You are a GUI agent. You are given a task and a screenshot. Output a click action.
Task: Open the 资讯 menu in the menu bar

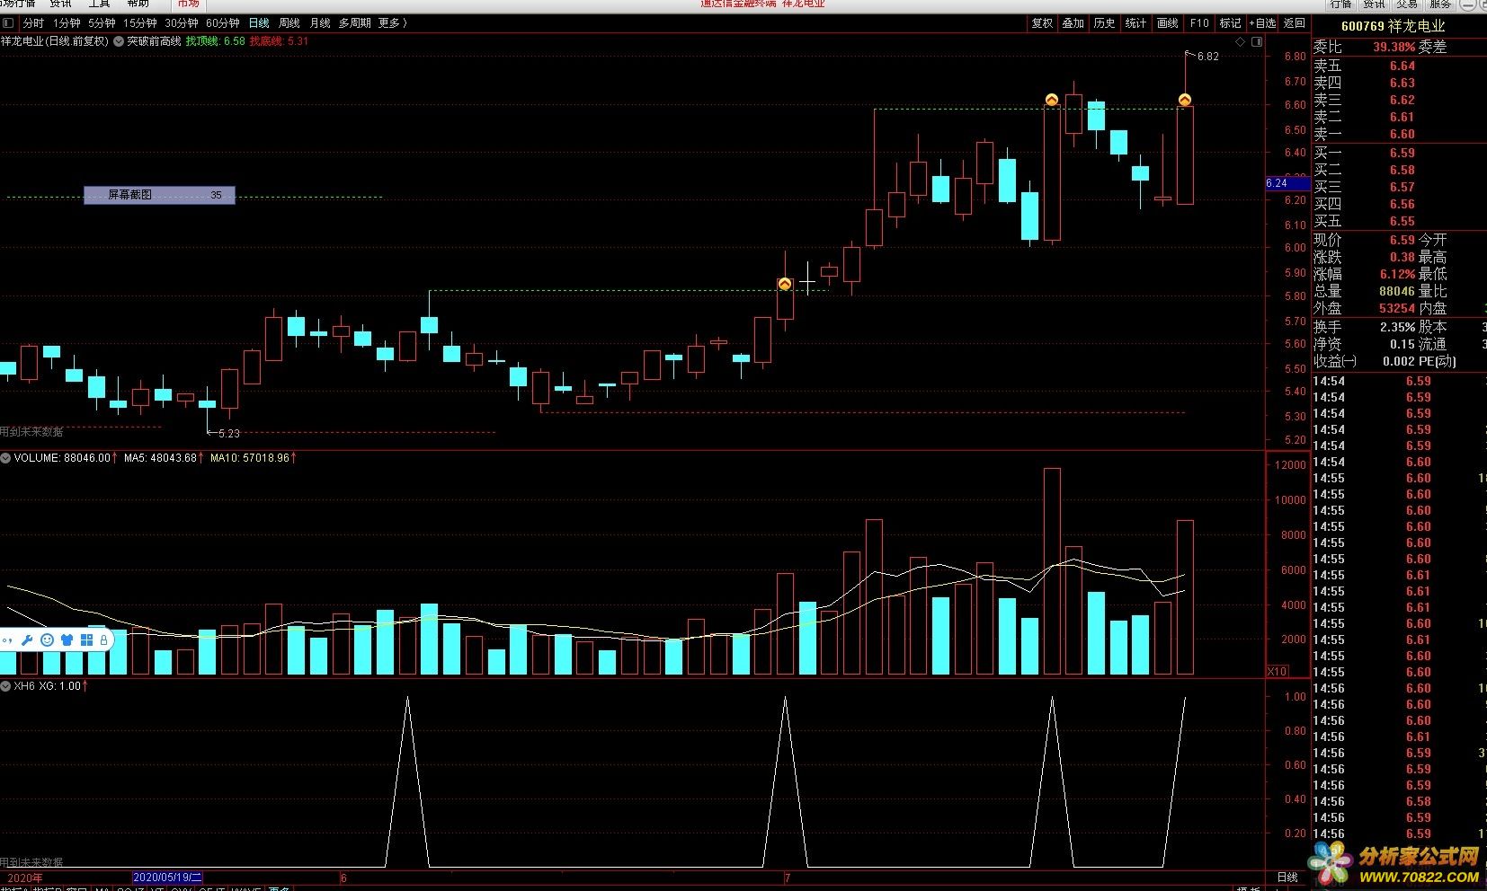60,4
